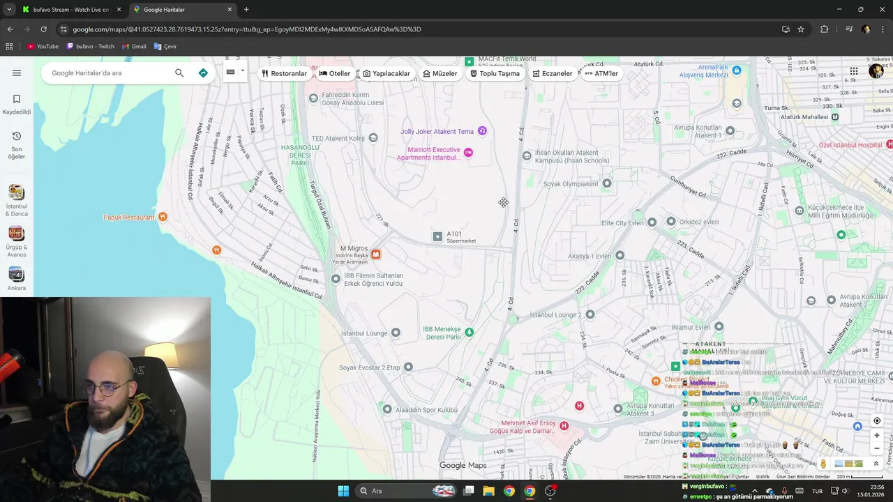Viewport: 893px width, 502px height.
Task: Click Ürün Geri Bildirimi Gönder link
Action: pos(803,477)
